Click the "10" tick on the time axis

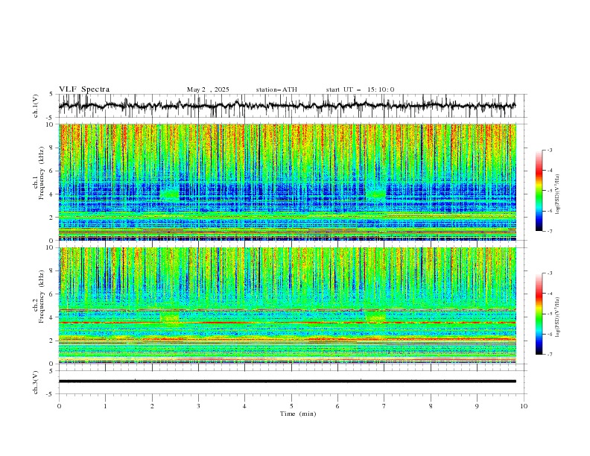tap(524, 406)
